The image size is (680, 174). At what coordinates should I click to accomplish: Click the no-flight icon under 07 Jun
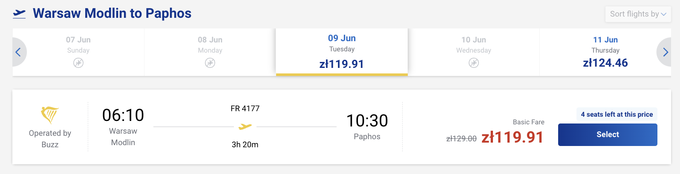[x=78, y=63]
